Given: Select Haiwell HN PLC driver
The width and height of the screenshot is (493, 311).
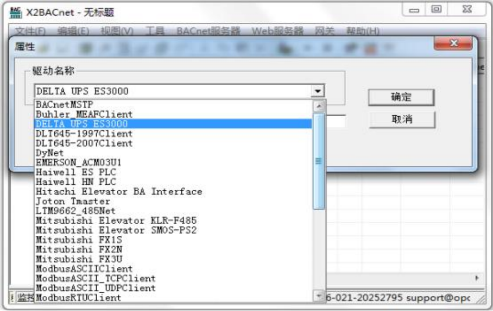Looking at the screenshot, I should 173,182.
